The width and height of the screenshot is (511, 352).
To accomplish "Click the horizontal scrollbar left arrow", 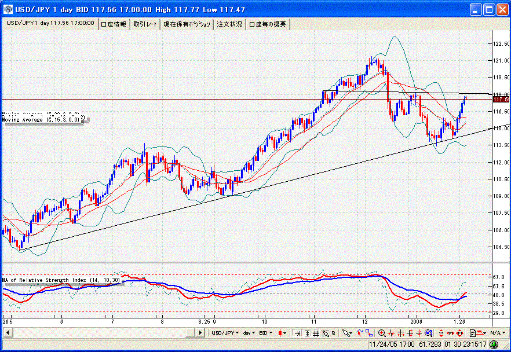I will pyautogui.click(x=7, y=333).
